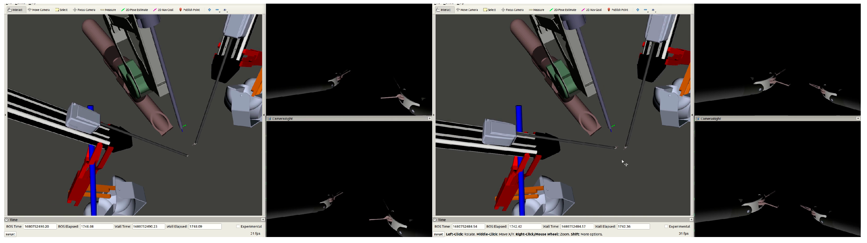The height and width of the screenshot is (243, 867).
Task: Click the CameraRight panel title in left window
Action: click(282, 119)
